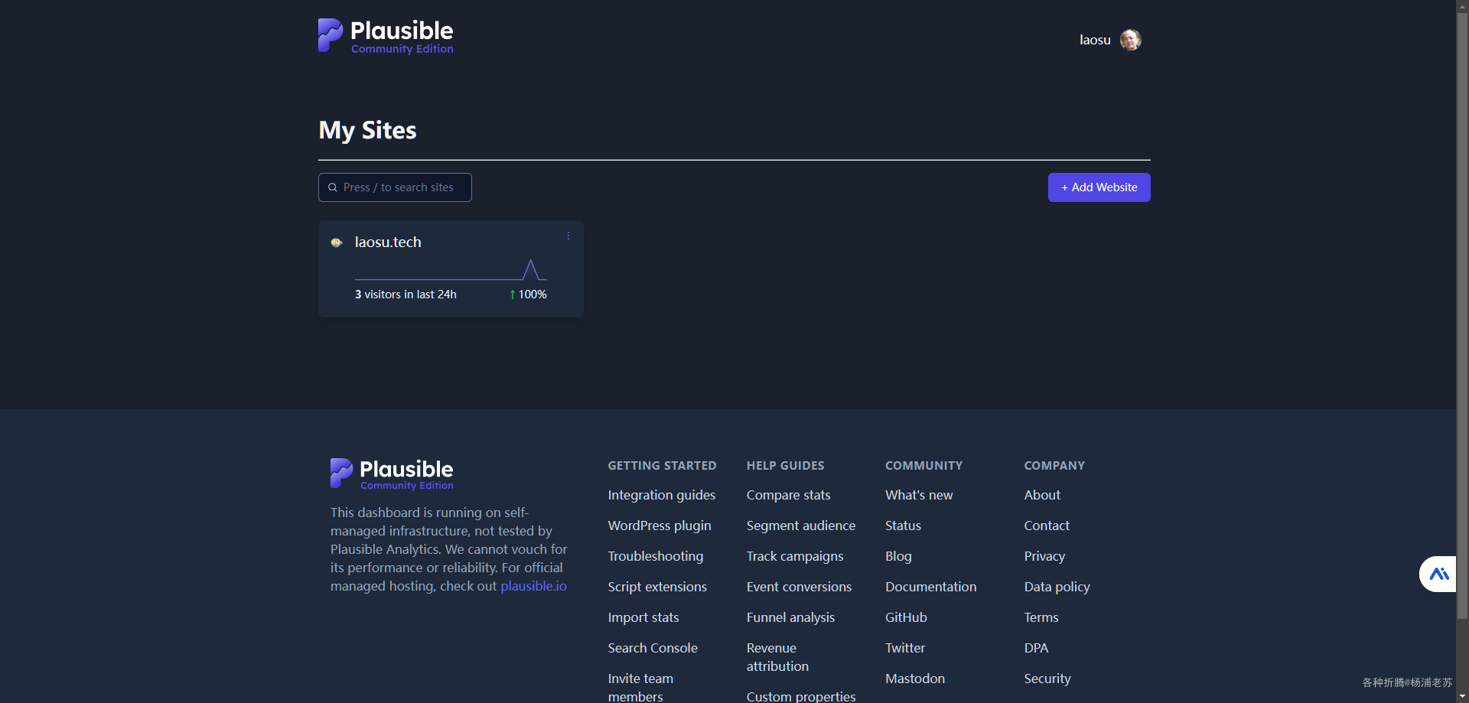1469x703 pixels.
Task: Open the Privacy link
Action: point(1044,556)
